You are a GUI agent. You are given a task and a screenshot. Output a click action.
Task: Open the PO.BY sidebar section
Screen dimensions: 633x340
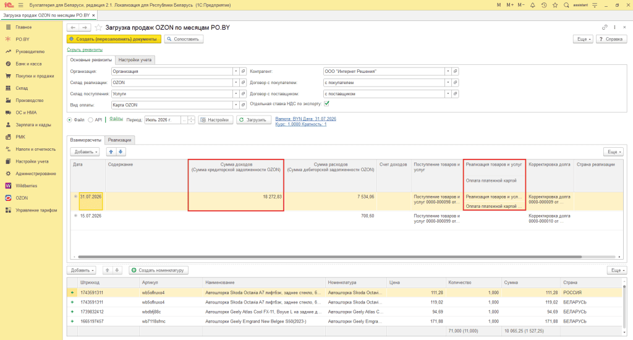pyautogui.click(x=22, y=39)
